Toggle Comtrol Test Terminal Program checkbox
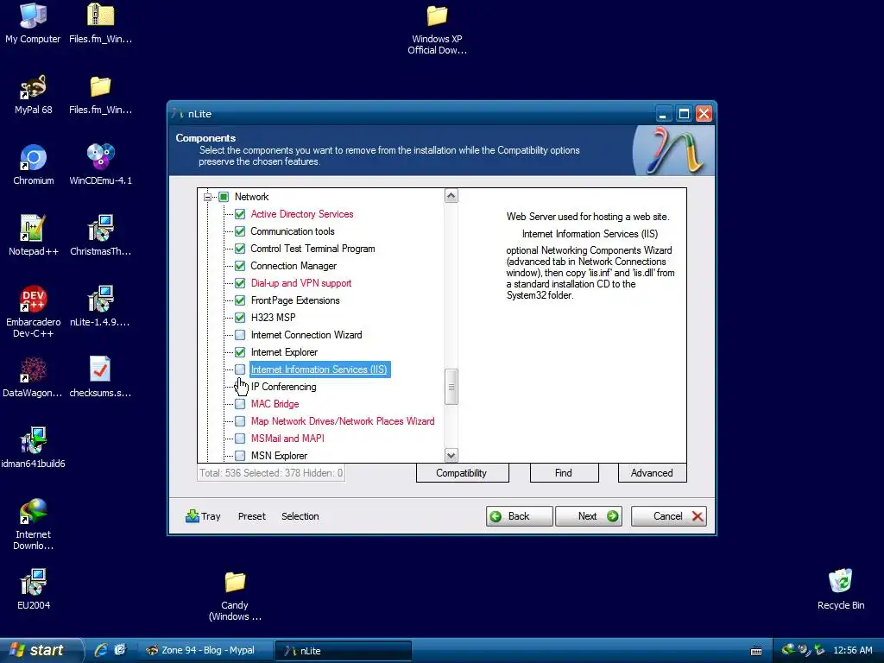The height and width of the screenshot is (663, 884). click(x=240, y=249)
